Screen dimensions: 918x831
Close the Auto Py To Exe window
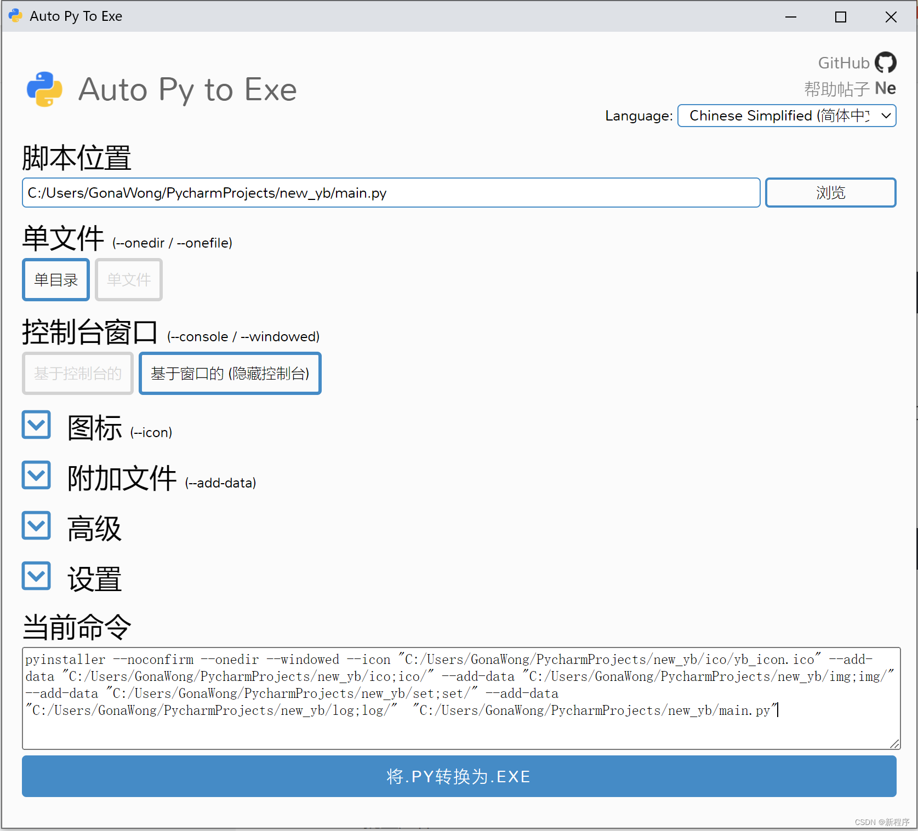click(x=891, y=16)
